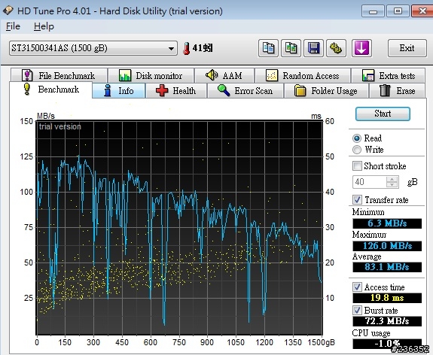This screenshot has width=433, height=355.
Task: Click the purple down-arrow minimize-to-tray icon
Action: tap(361, 48)
